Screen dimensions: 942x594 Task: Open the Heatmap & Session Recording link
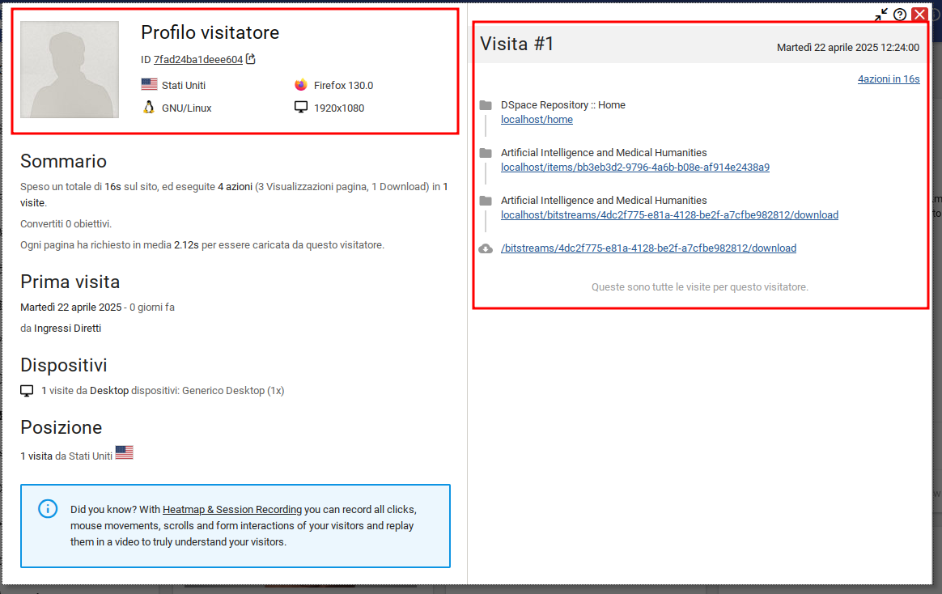click(232, 510)
